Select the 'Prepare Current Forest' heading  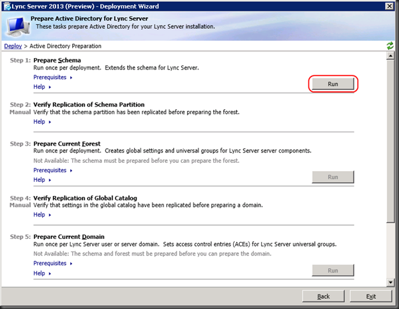[67, 144]
